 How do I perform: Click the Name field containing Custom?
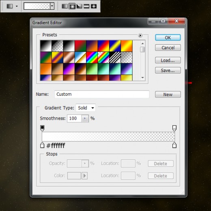point(102,94)
